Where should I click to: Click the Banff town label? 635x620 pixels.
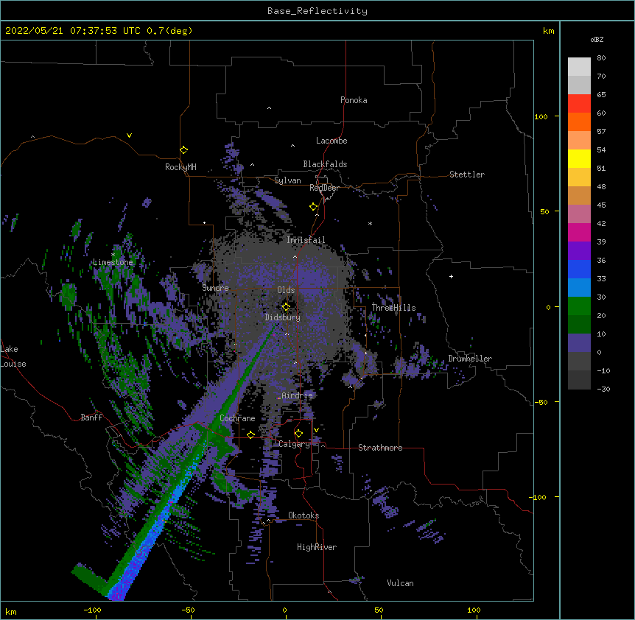point(91,418)
